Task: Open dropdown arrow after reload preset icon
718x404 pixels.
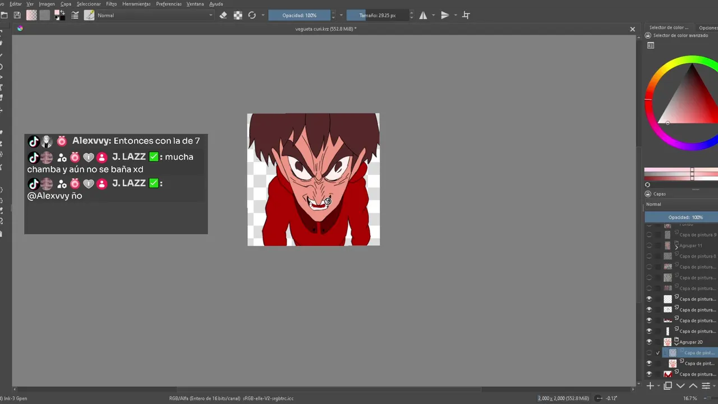Action: click(x=263, y=15)
